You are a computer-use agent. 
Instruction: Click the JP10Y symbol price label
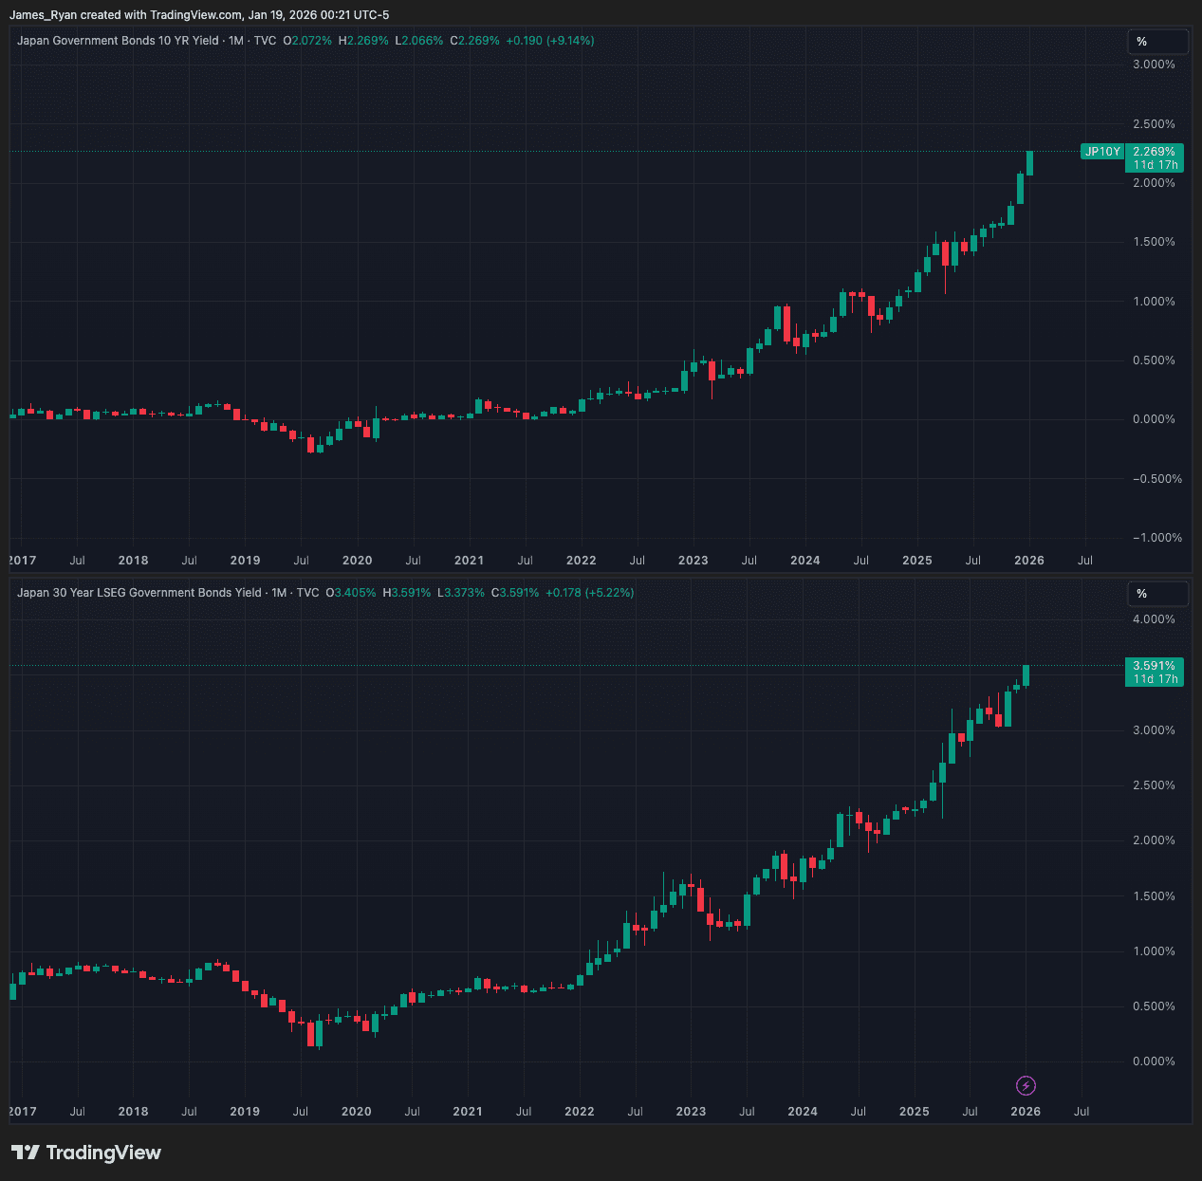[1102, 152]
